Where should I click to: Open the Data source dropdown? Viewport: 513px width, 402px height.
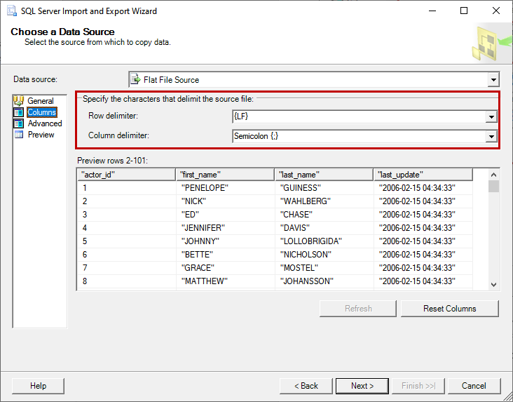493,80
